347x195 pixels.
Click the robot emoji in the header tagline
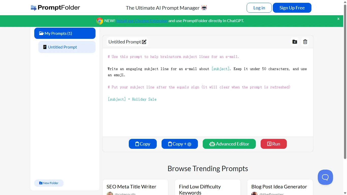point(203,8)
